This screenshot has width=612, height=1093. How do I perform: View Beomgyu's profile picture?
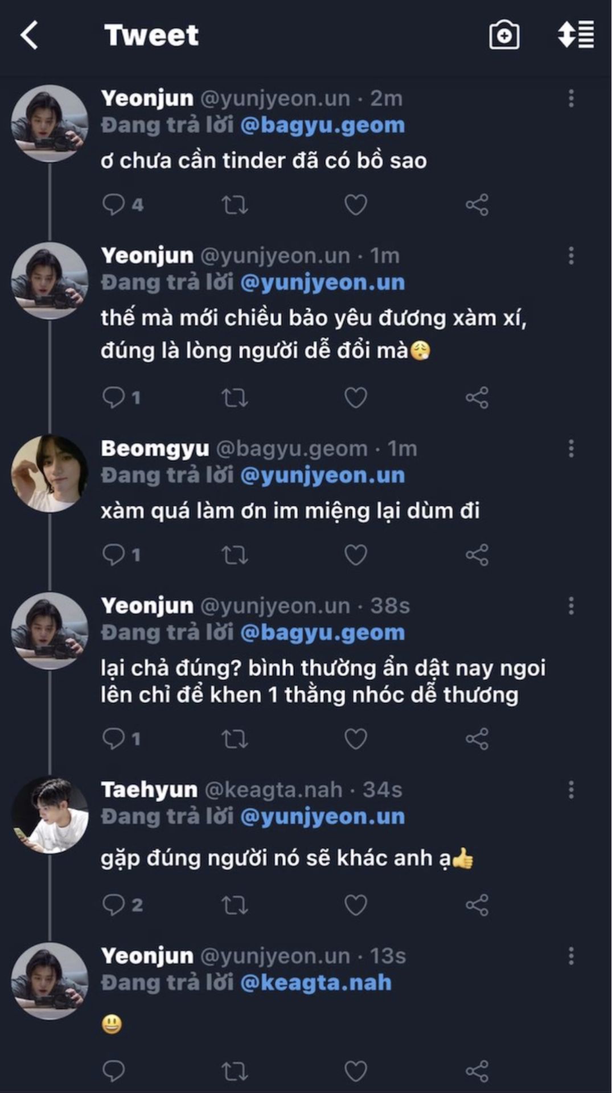pos(50,473)
